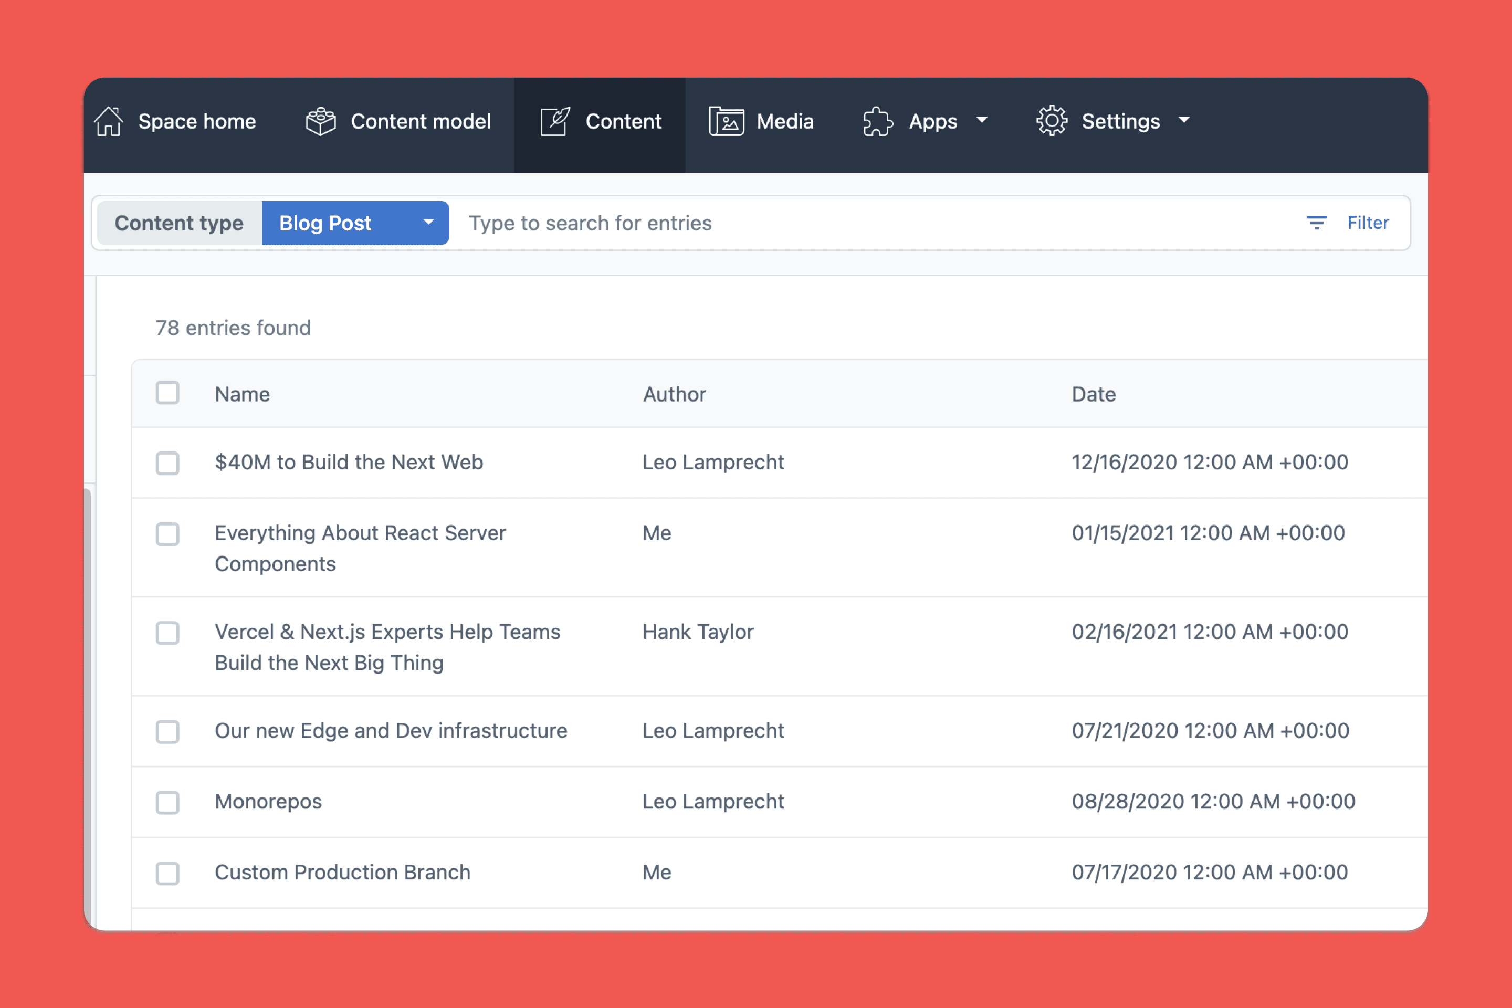
Task: Click the left vertical scrollbar
Action: coord(88,707)
